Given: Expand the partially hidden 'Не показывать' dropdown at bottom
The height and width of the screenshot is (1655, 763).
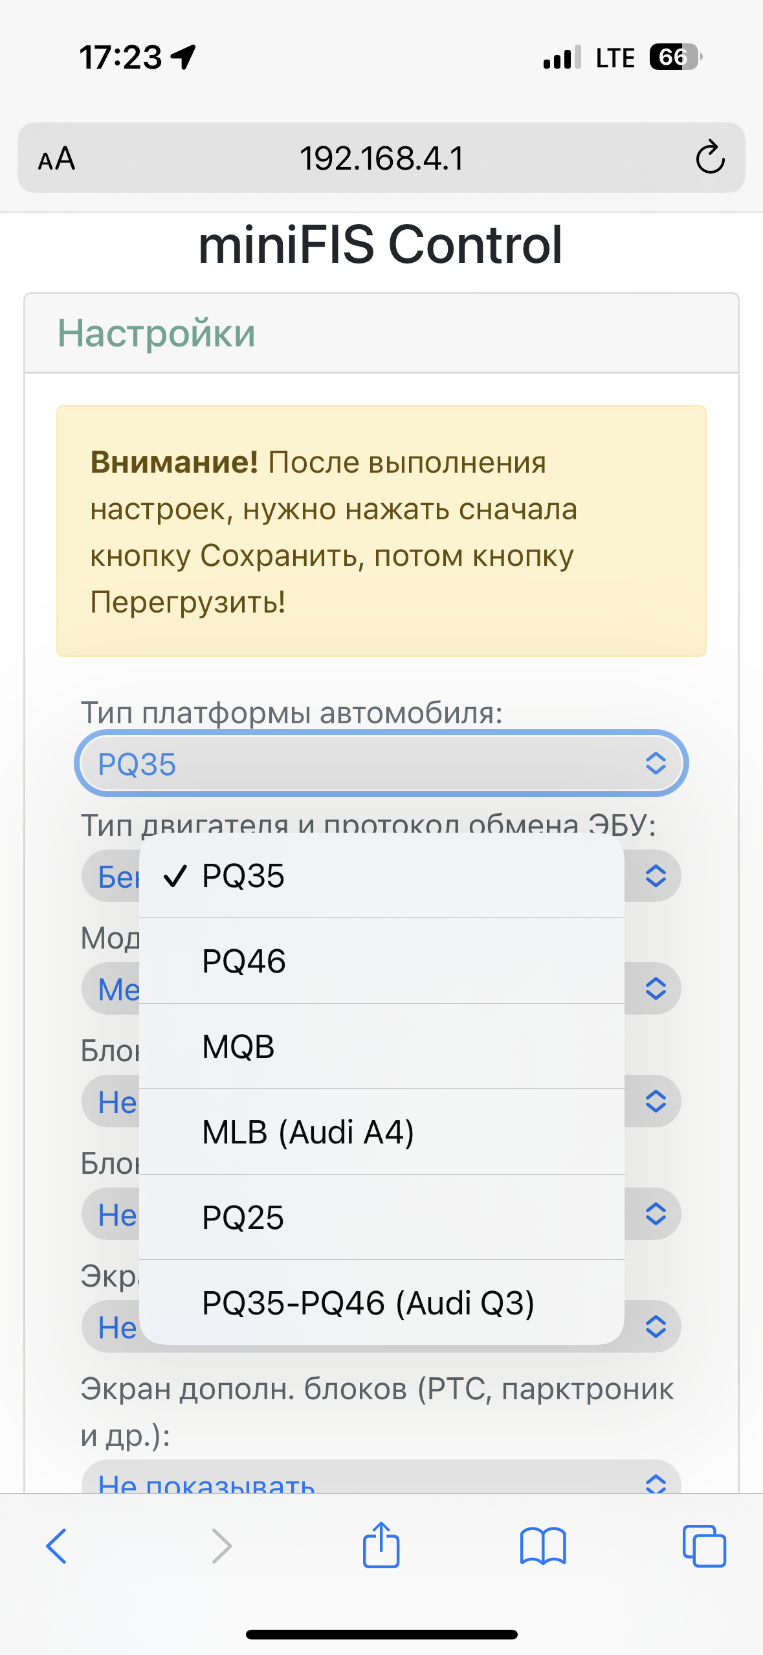Looking at the screenshot, I should coord(381,1478).
